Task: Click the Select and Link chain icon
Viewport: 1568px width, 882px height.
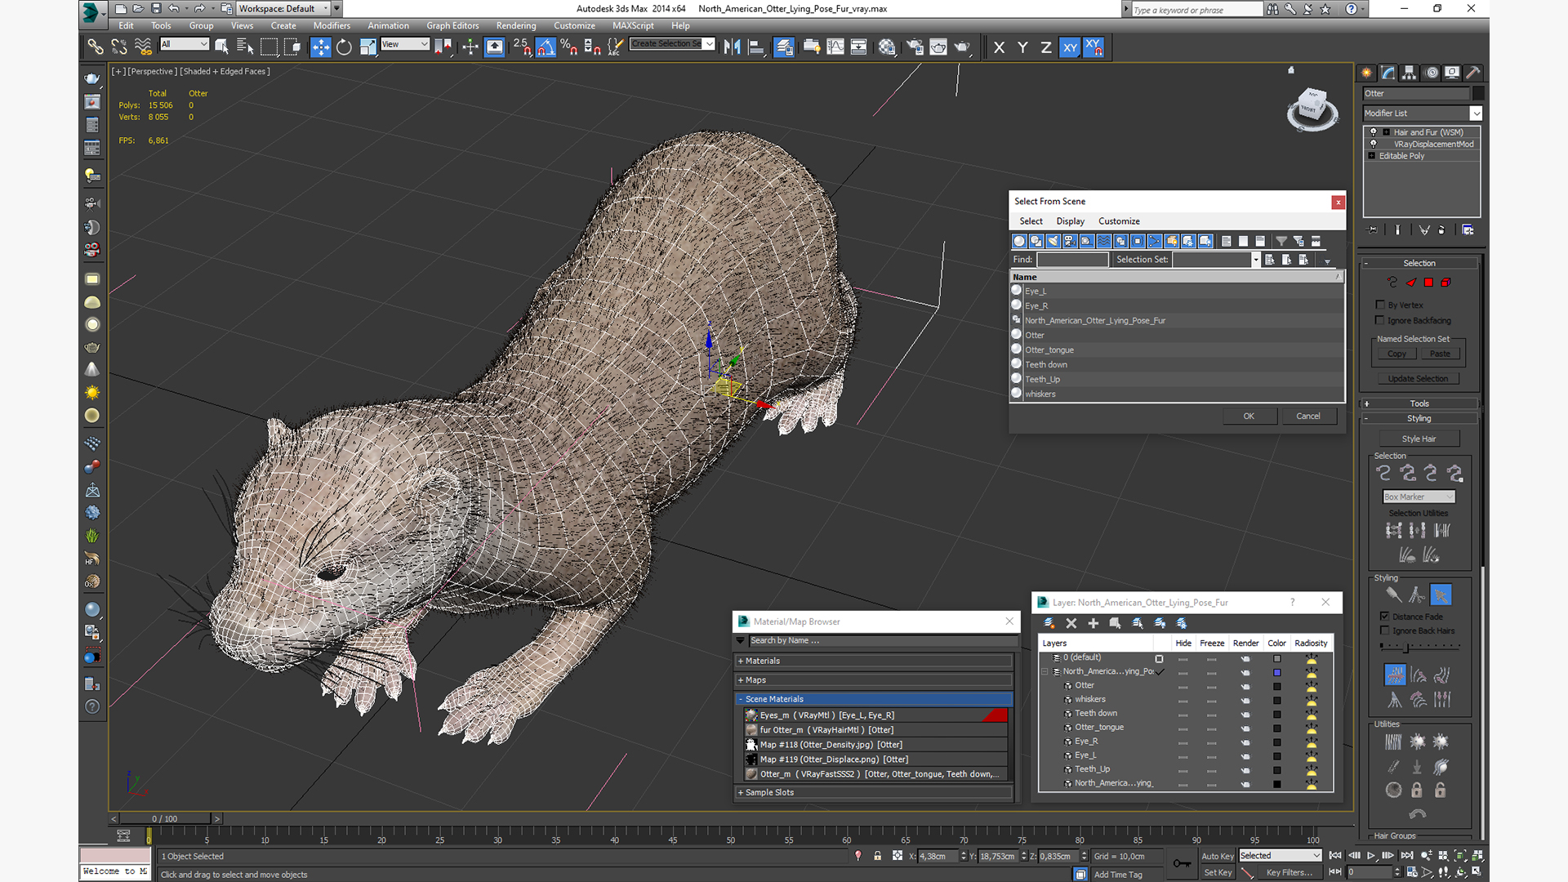Action: (96, 47)
